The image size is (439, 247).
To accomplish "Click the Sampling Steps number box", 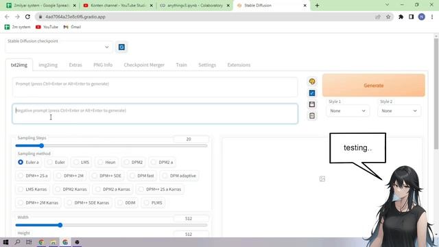I will point(191,139).
